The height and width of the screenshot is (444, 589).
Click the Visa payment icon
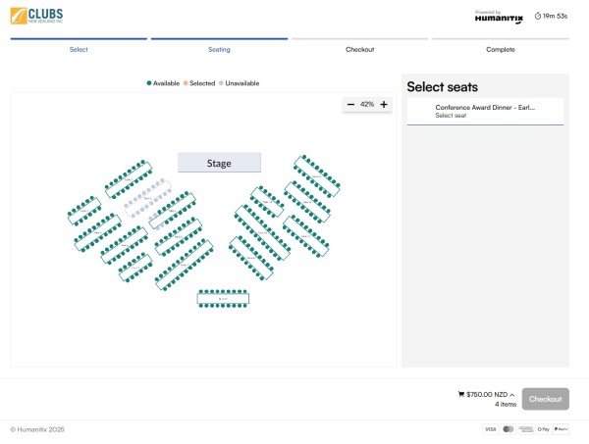pyautogui.click(x=490, y=429)
